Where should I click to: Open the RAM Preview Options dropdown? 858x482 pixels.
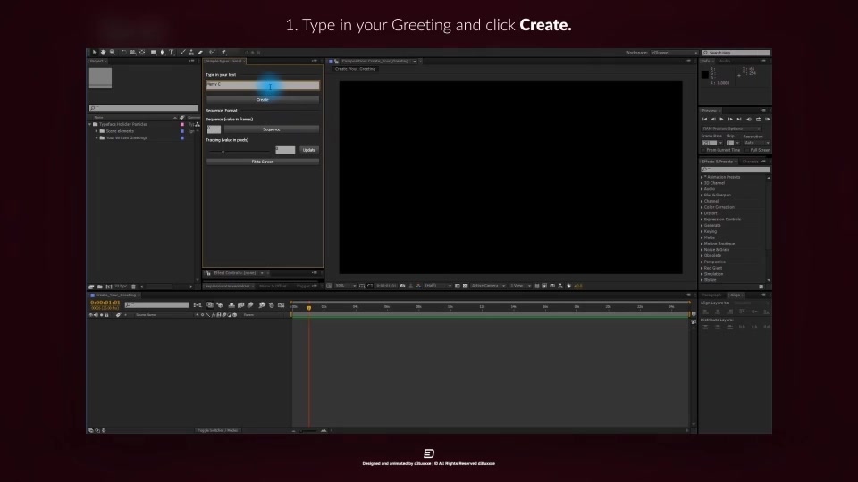tap(731, 129)
